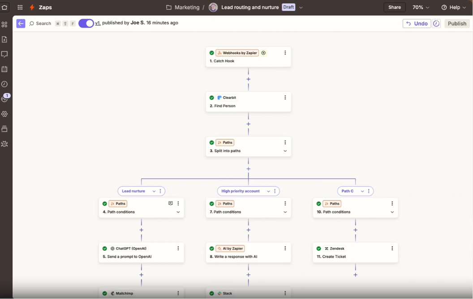This screenshot has width=473, height=299.
Task: Add step below Write a response with AI
Action: pos(248,275)
